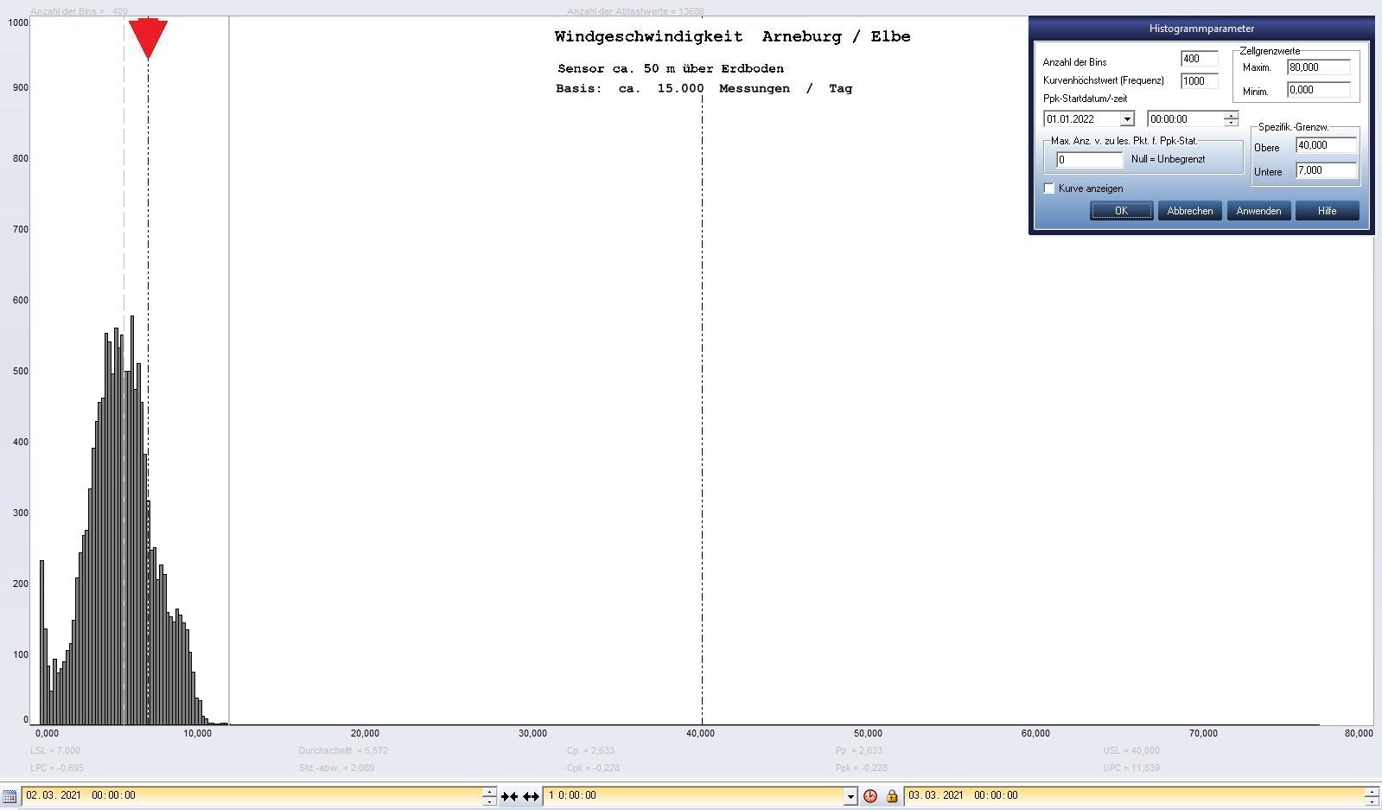The image size is (1382, 810).
Task: Click the calendar icon beside start date
Action: 10,796
